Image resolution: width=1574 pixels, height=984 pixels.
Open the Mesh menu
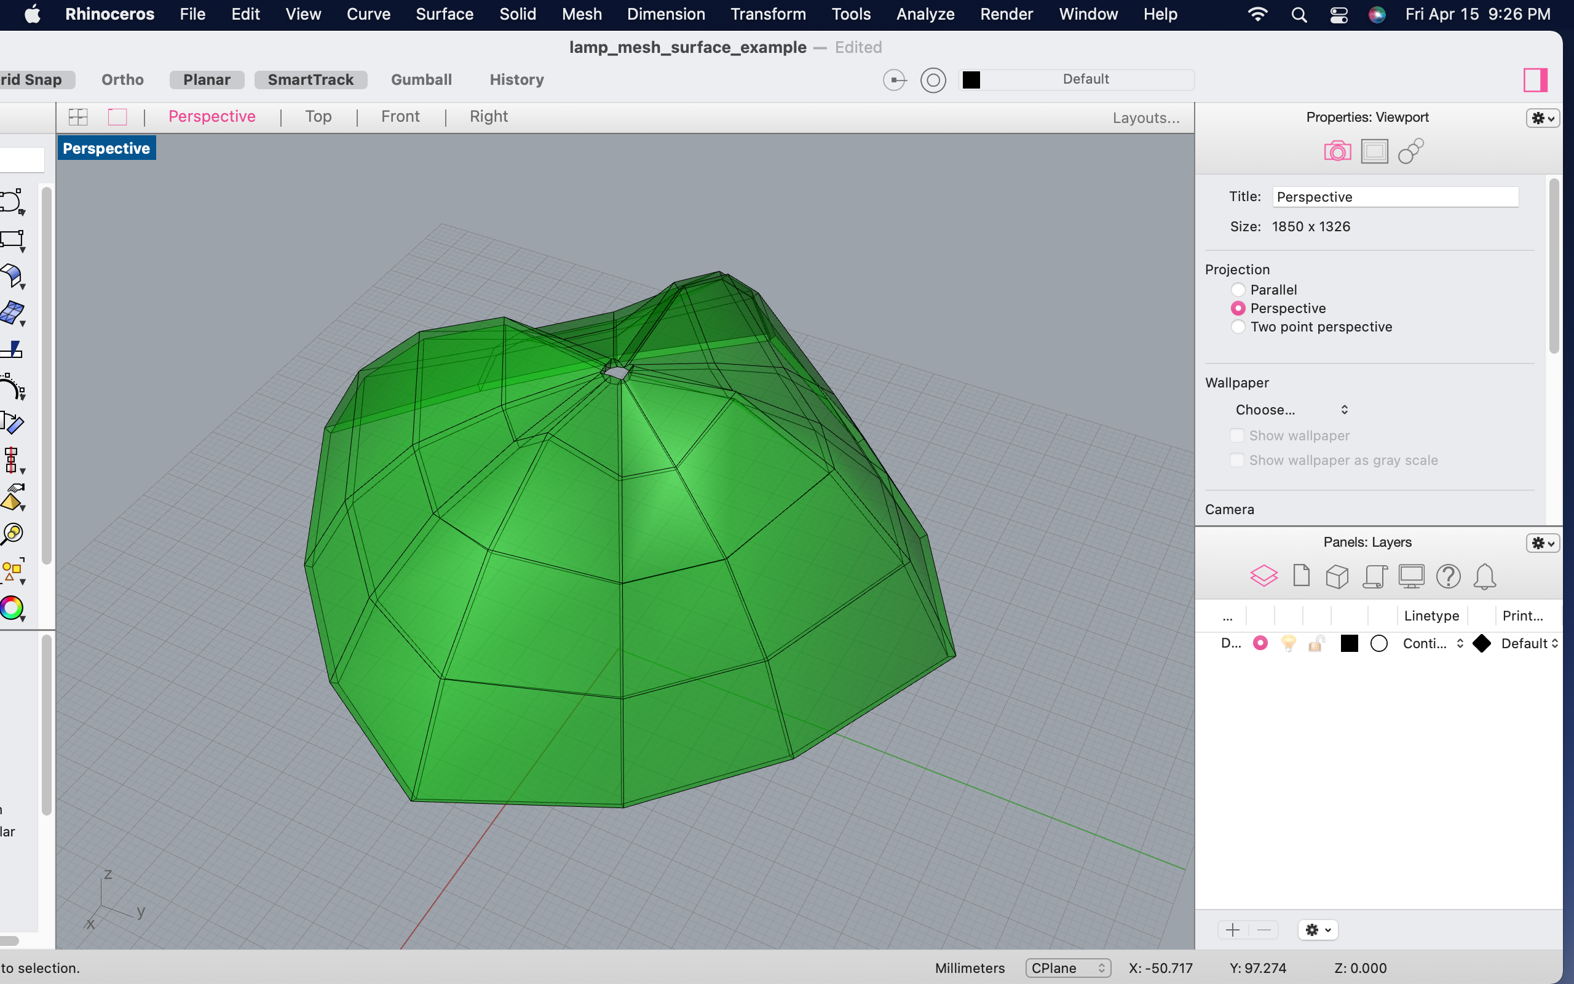[x=582, y=14]
